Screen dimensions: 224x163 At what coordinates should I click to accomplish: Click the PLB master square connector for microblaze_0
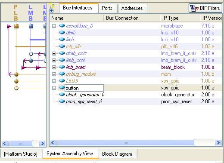tap(16, 26)
